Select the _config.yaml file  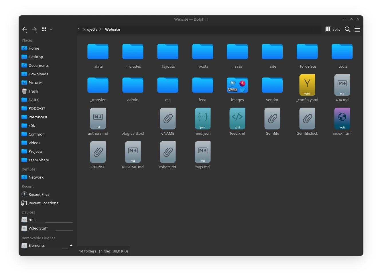point(307,89)
